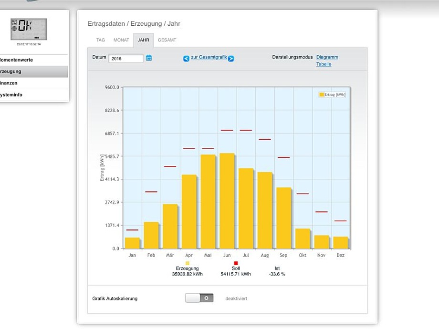
Task: Click the next arrow beside zur Gesamtgrafik
Action: click(231, 59)
